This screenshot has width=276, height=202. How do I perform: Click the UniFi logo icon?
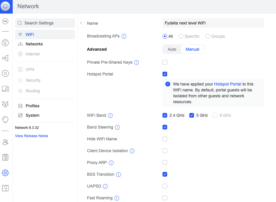coord(5,6)
